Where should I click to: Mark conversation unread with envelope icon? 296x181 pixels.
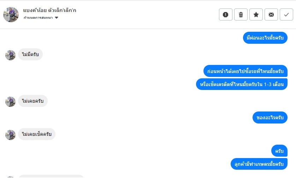271,14
